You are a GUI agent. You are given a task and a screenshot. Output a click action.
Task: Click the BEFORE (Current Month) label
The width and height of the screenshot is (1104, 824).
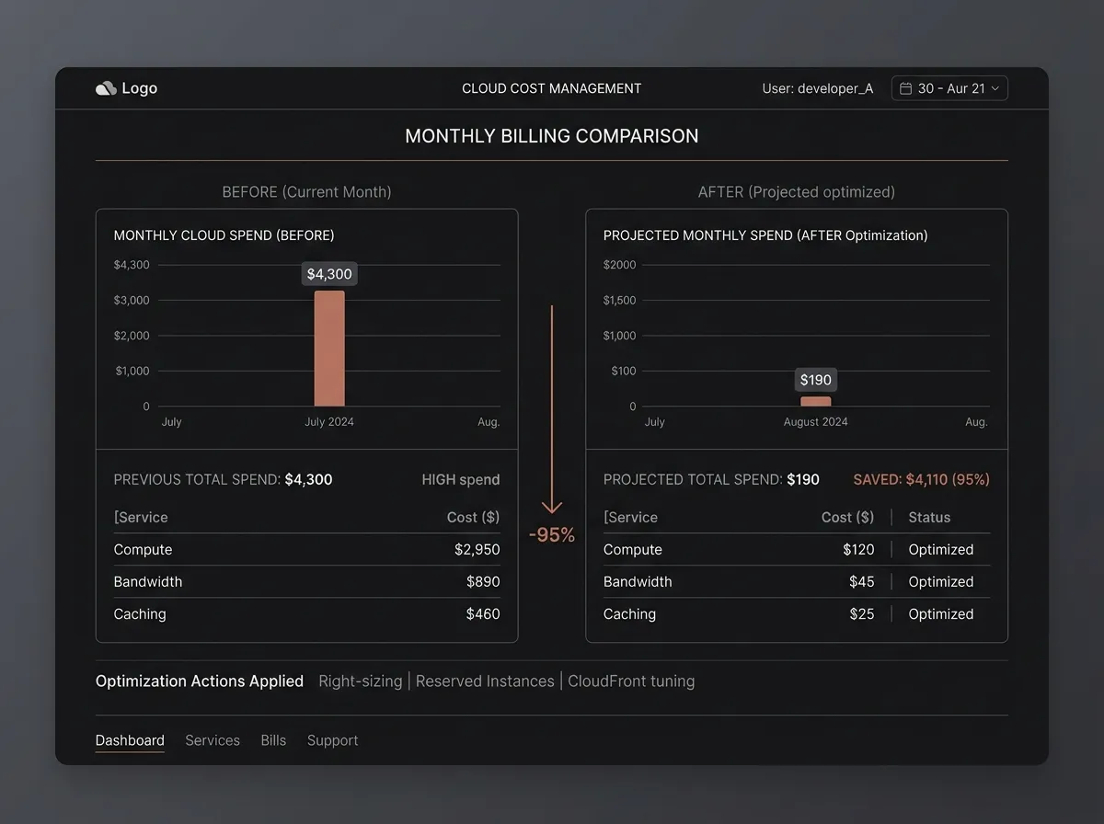307,192
